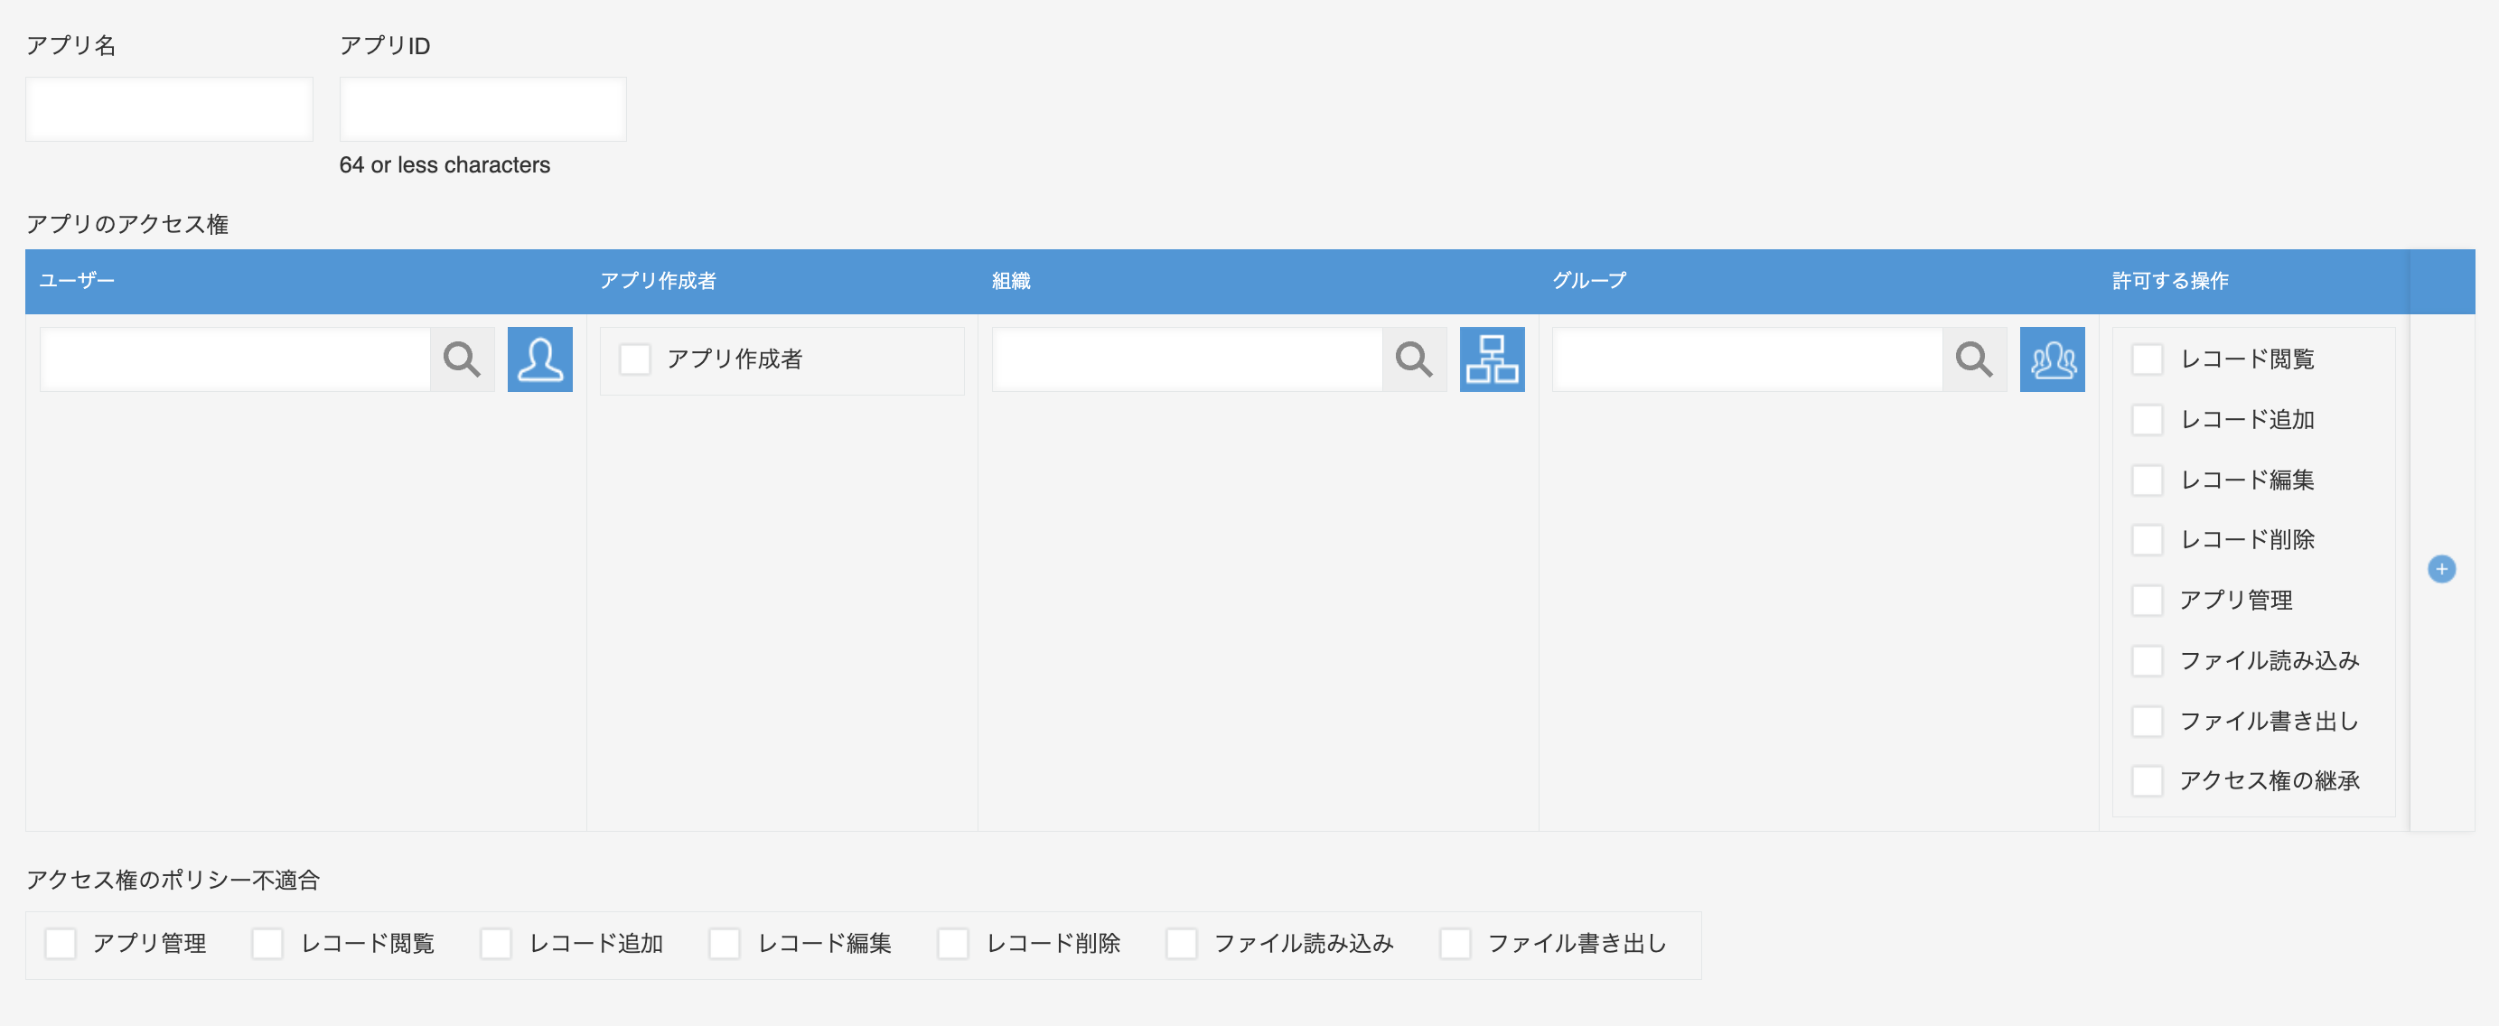Enable レコード閲覧 under 許可する操作
Screen dimensions: 2499x1026
point(2147,359)
